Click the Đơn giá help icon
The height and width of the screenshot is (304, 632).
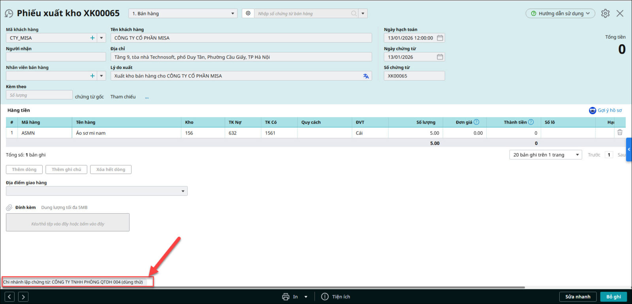(x=476, y=122)
